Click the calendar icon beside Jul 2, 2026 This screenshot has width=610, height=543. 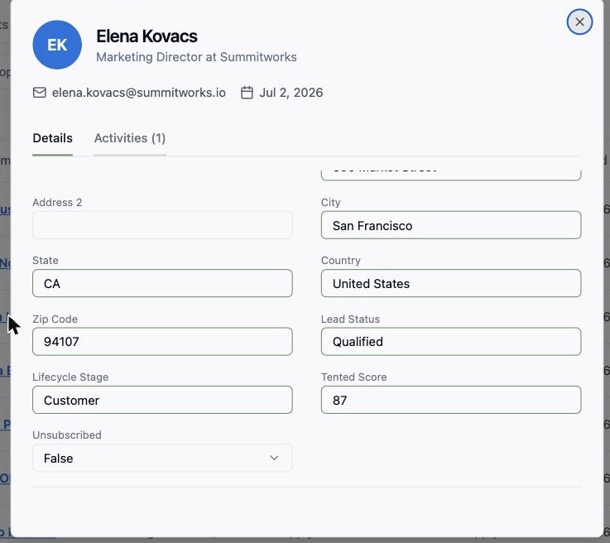247,93
